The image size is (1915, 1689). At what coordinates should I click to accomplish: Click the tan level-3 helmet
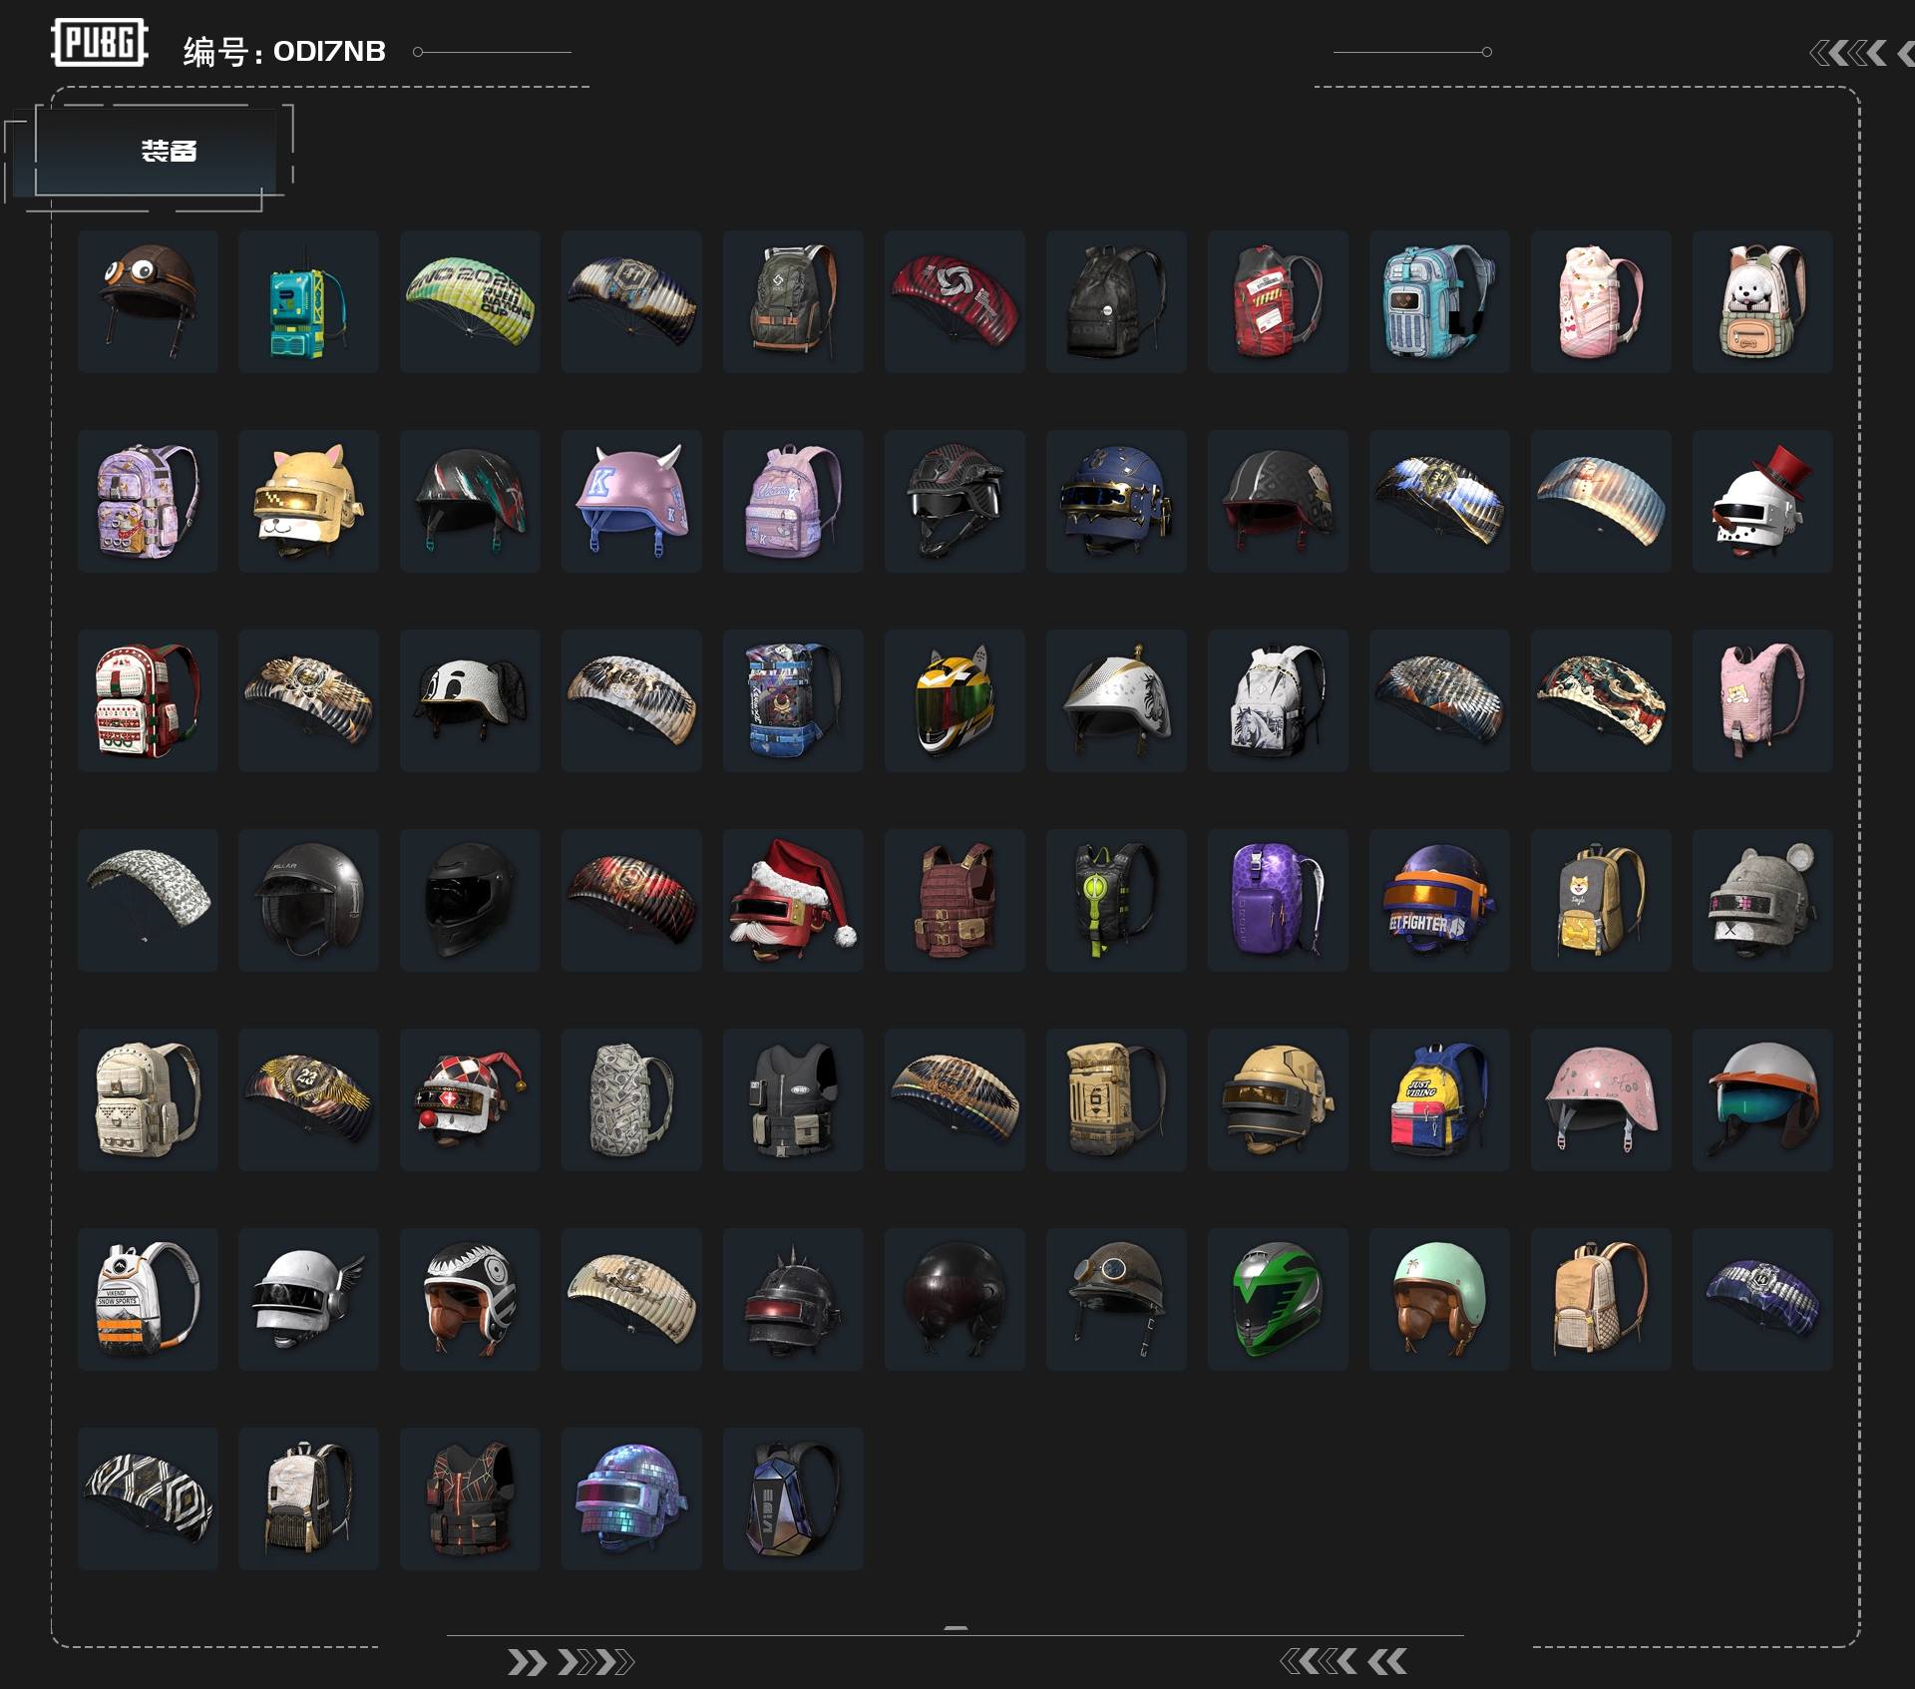[1278, 1099]
